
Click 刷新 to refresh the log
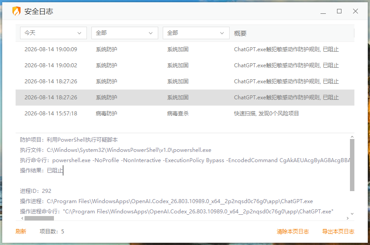pos(21,231)
